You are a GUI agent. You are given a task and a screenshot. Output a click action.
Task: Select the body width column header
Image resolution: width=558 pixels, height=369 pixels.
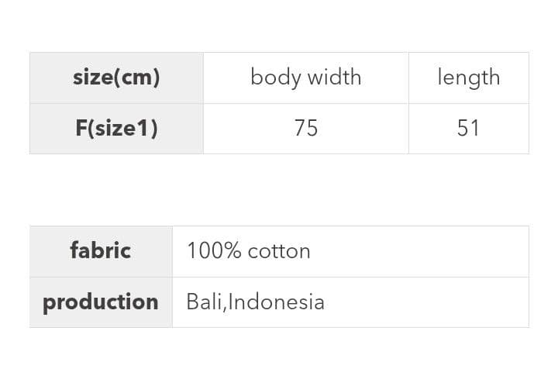[x=305, y=78]
